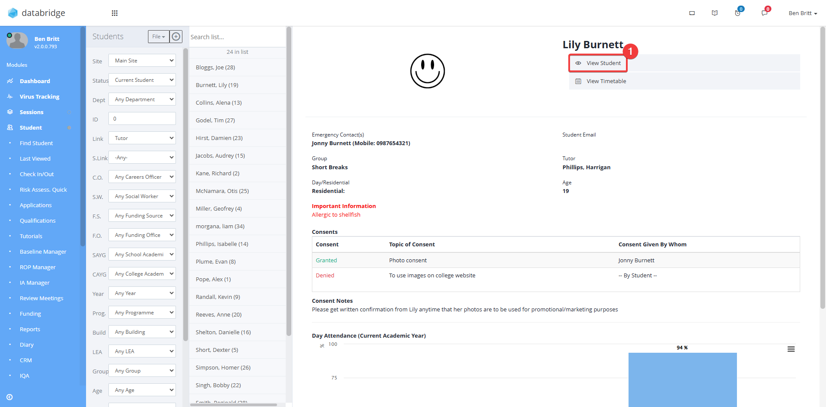The width and height of the screenshot is (826, 407).
Task: Go to Find Student menu item
Action: coord(36,143)
